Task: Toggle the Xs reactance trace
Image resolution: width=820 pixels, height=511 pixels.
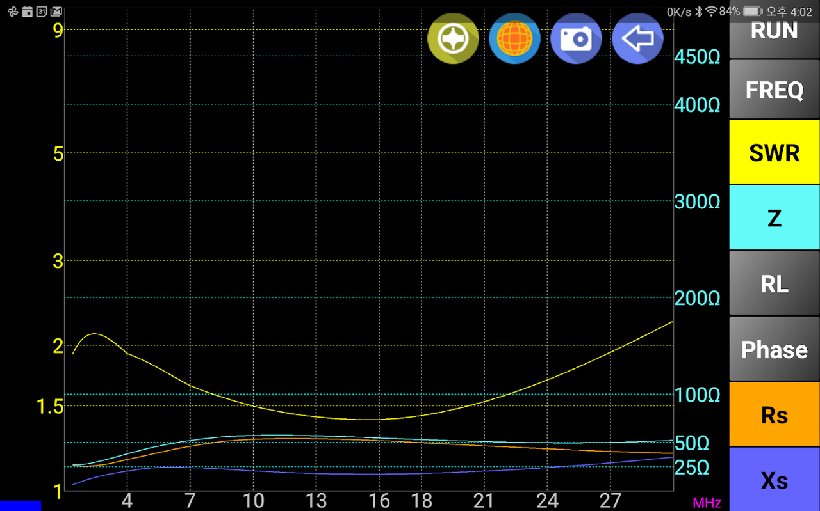Action: [775, 480]
